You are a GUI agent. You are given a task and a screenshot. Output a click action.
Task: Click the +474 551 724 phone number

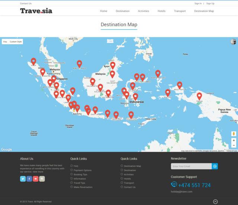(x=194, y=185)
